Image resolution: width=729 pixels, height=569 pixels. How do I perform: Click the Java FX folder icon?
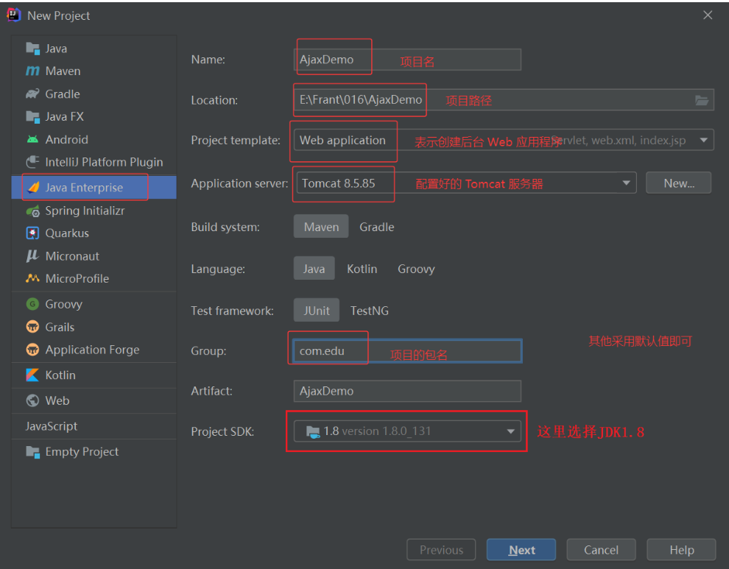point(32,117)
